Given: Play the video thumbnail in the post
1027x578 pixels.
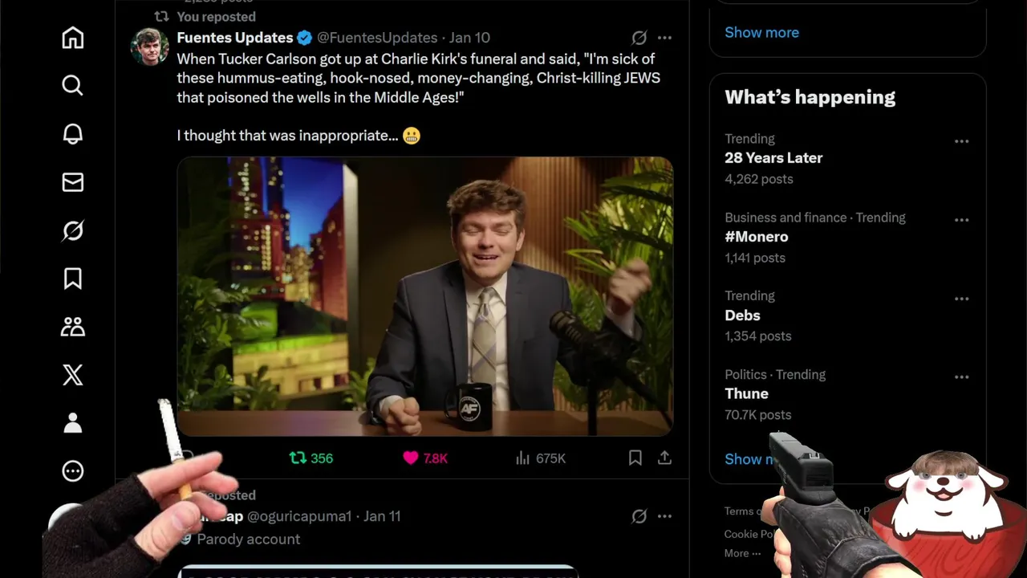Looking at the screenshot, I should tap(424, 296).
